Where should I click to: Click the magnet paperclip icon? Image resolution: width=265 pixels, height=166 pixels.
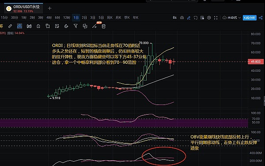click(x=66, y=26)
